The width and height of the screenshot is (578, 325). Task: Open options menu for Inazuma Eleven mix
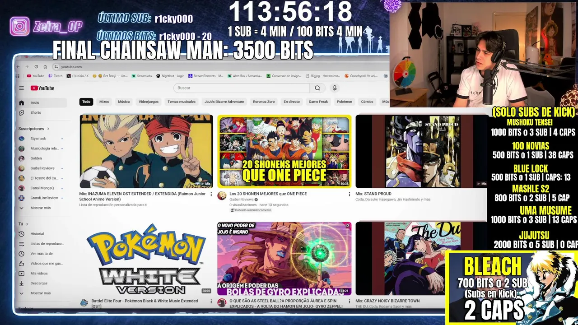click(211, 194)
